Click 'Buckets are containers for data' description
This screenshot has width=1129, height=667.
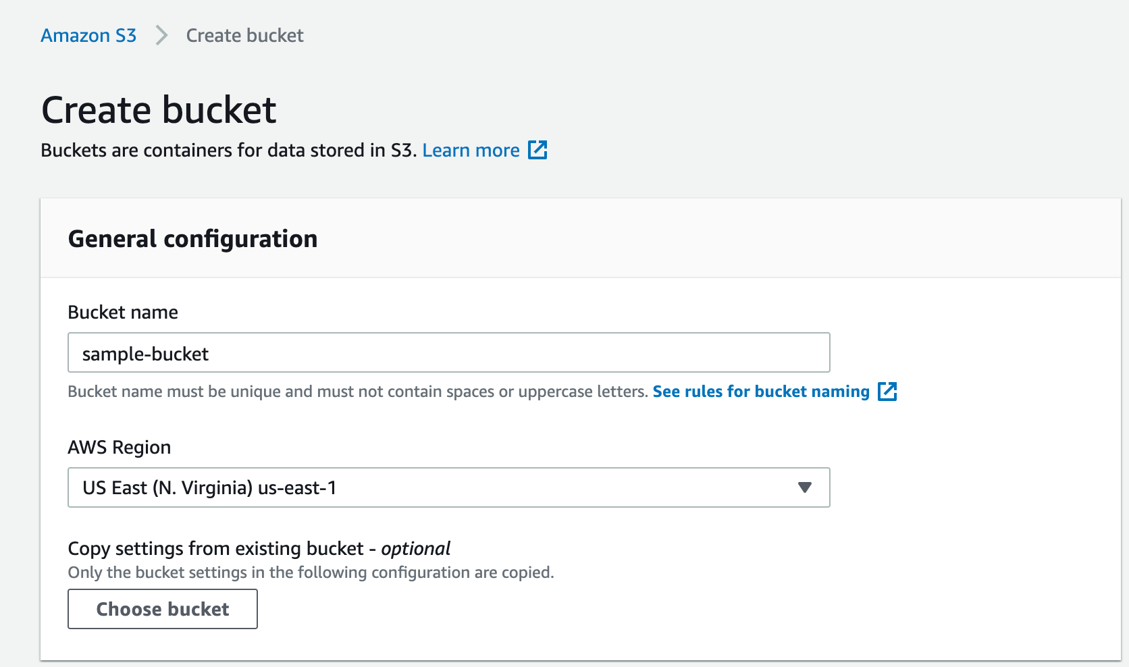[229, 150]
